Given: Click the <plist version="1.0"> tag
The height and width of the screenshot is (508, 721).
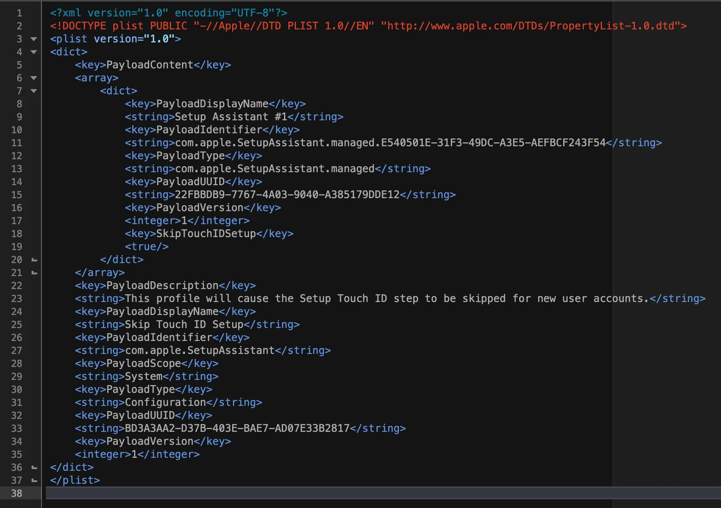Looking at the screenshot, I should (115, 39).
